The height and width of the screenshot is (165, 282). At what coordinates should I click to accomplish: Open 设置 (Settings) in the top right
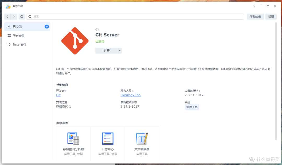click(x=271, y=16)
